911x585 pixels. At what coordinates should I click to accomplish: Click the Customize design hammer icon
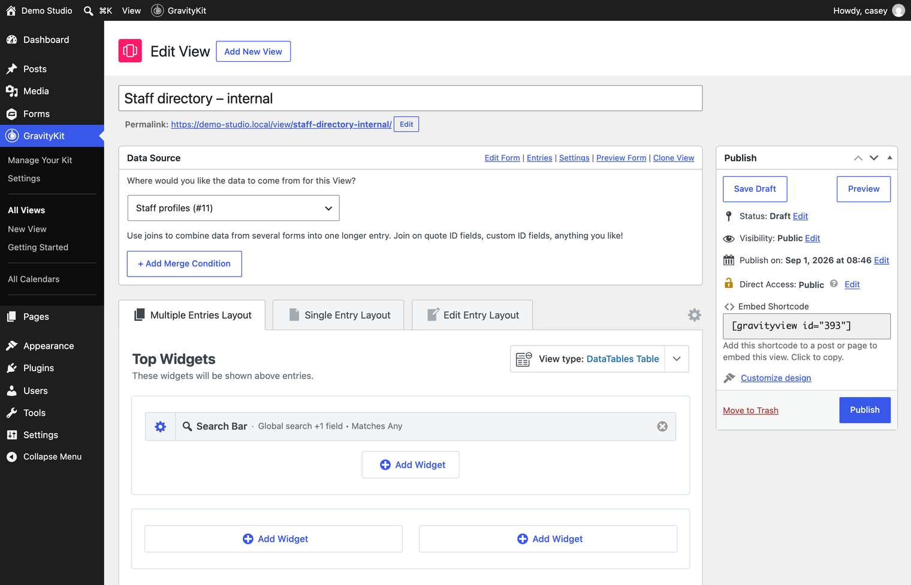pos(729,378)
